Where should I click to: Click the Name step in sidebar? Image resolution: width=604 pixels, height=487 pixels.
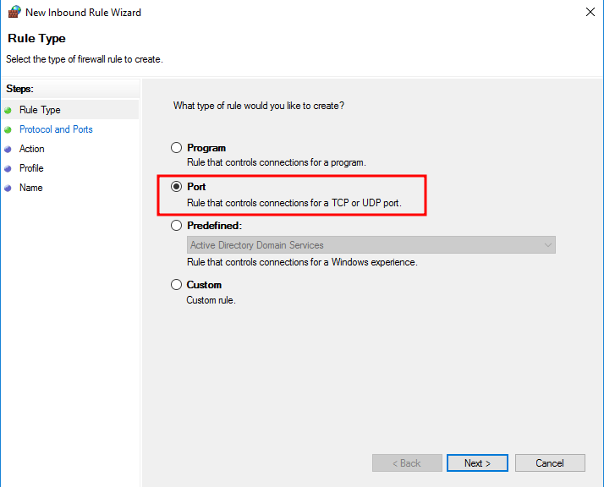(31, 188)
